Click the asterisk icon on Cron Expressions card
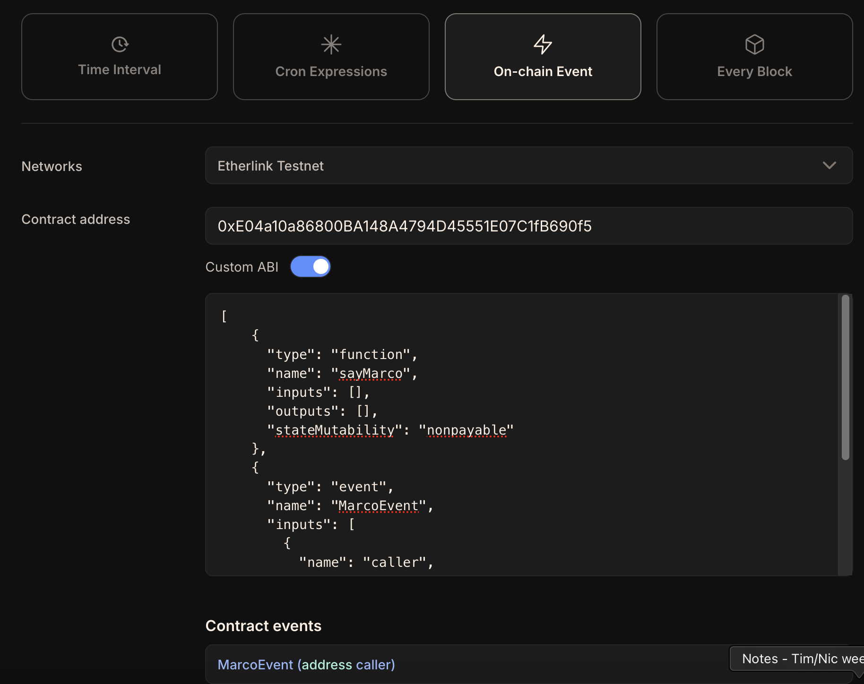Screen dimensions: 864x684 click(331, 44)
